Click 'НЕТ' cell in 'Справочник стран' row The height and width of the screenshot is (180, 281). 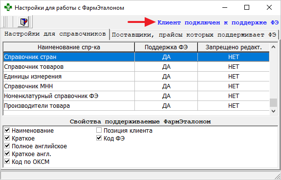[x=234, y=57]
